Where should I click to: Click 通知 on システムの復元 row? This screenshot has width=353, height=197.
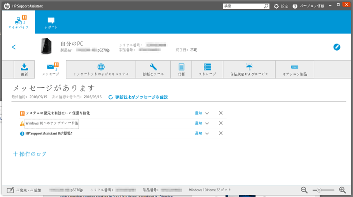click(198, 113)
